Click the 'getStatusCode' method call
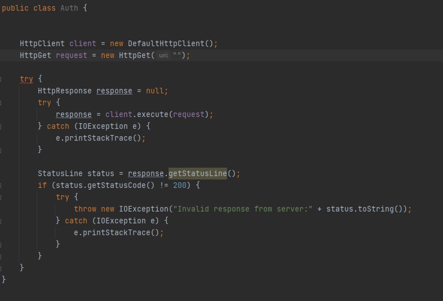443x301 pixels. tap(117, 185)
